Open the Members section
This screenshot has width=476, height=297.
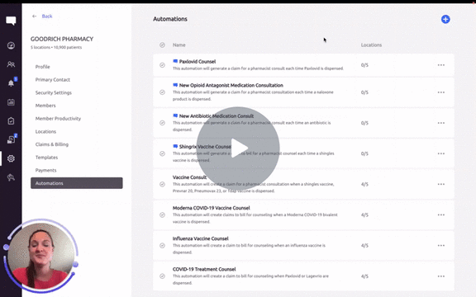[45, 106]
